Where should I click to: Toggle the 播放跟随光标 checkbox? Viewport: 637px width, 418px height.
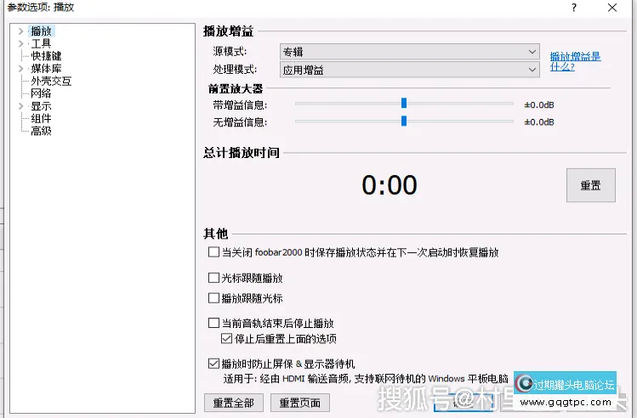(x=213, y=298)
